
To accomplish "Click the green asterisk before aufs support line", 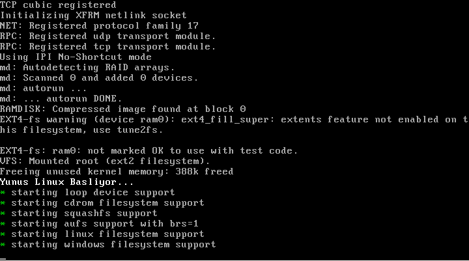I will pos(3,224).
